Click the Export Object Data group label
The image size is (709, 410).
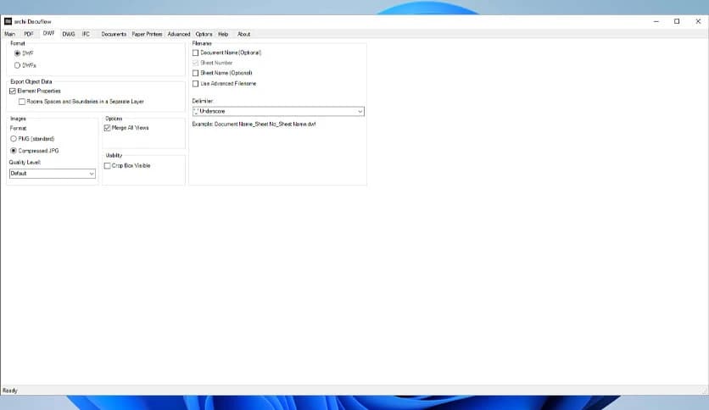pyautogui.click(x=31, y=81)
